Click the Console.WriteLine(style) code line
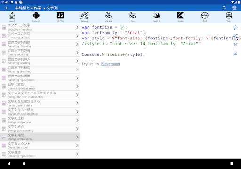This screenshot has width=241, height=169. pos(113,54)
